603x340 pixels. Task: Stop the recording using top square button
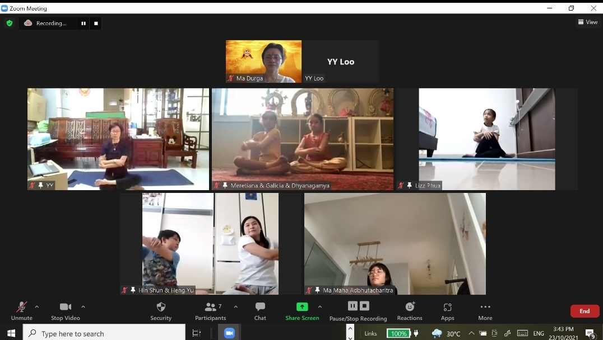(x=96, y=23)
